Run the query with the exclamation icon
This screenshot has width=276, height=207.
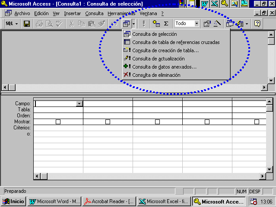pyautogui.click(x=144, y=24)
